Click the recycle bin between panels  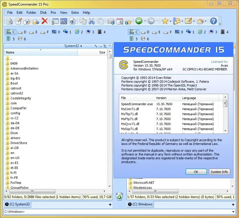click(119, 197)
